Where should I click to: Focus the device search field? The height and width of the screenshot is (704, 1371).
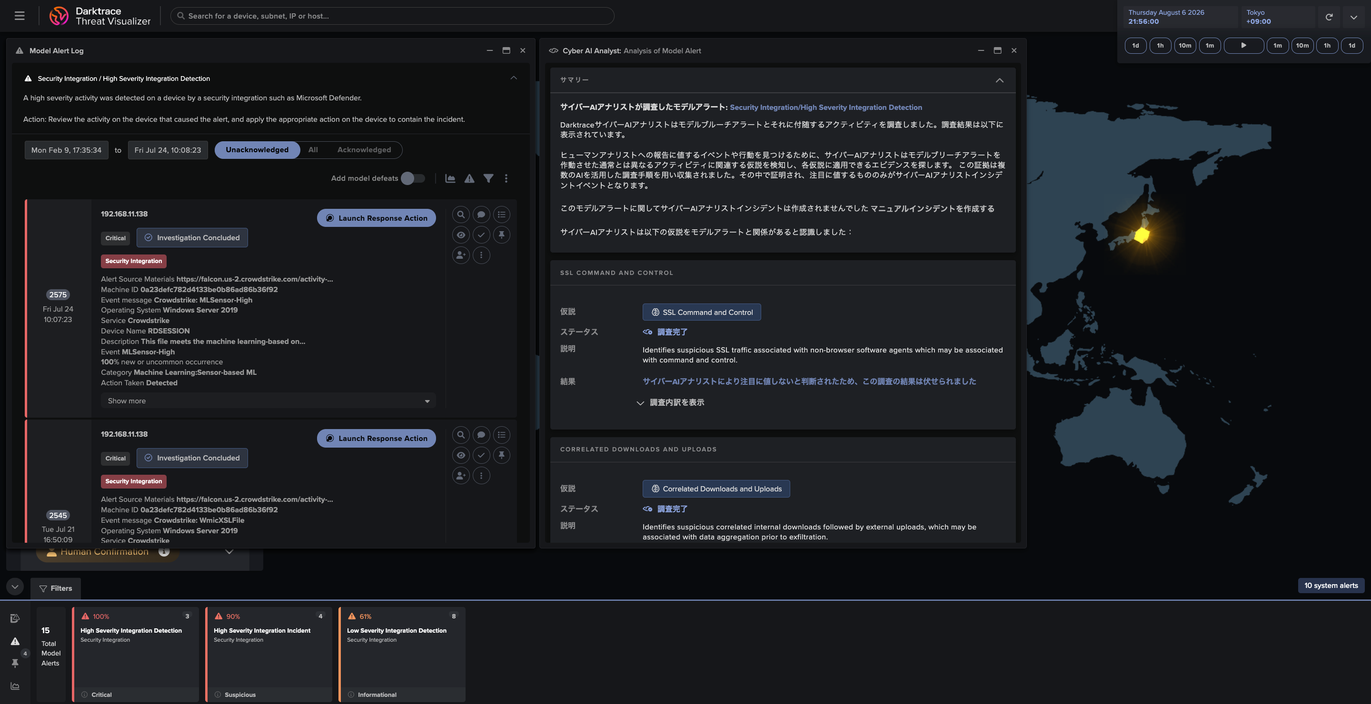(x=392, y=16)
